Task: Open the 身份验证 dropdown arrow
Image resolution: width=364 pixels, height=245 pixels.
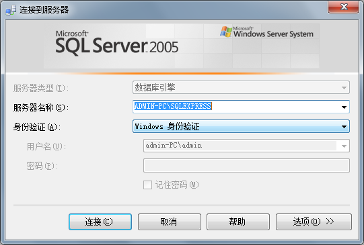Action: 344,126
